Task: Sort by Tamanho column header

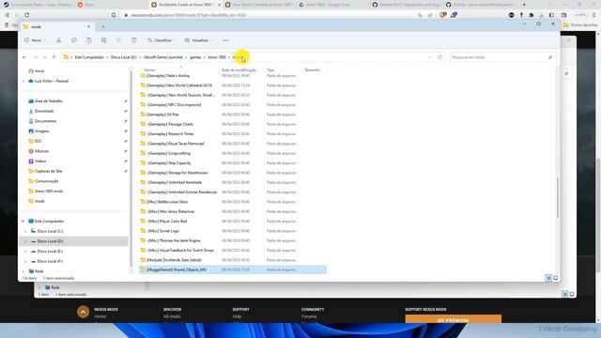Action: (x=313, y=70)
